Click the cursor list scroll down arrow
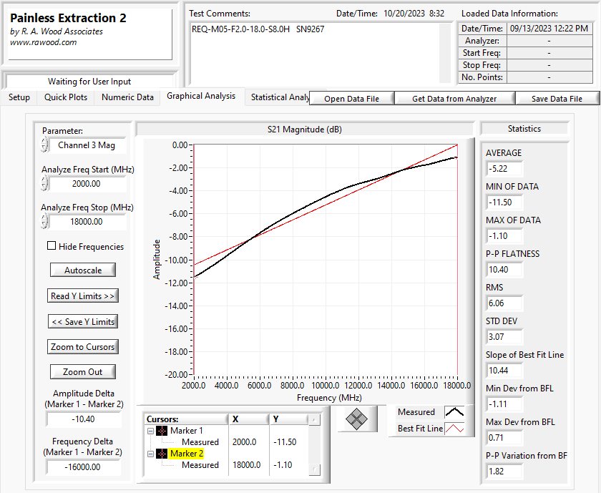This screenshot has height=493, width=601. click(x=314, y=469)
